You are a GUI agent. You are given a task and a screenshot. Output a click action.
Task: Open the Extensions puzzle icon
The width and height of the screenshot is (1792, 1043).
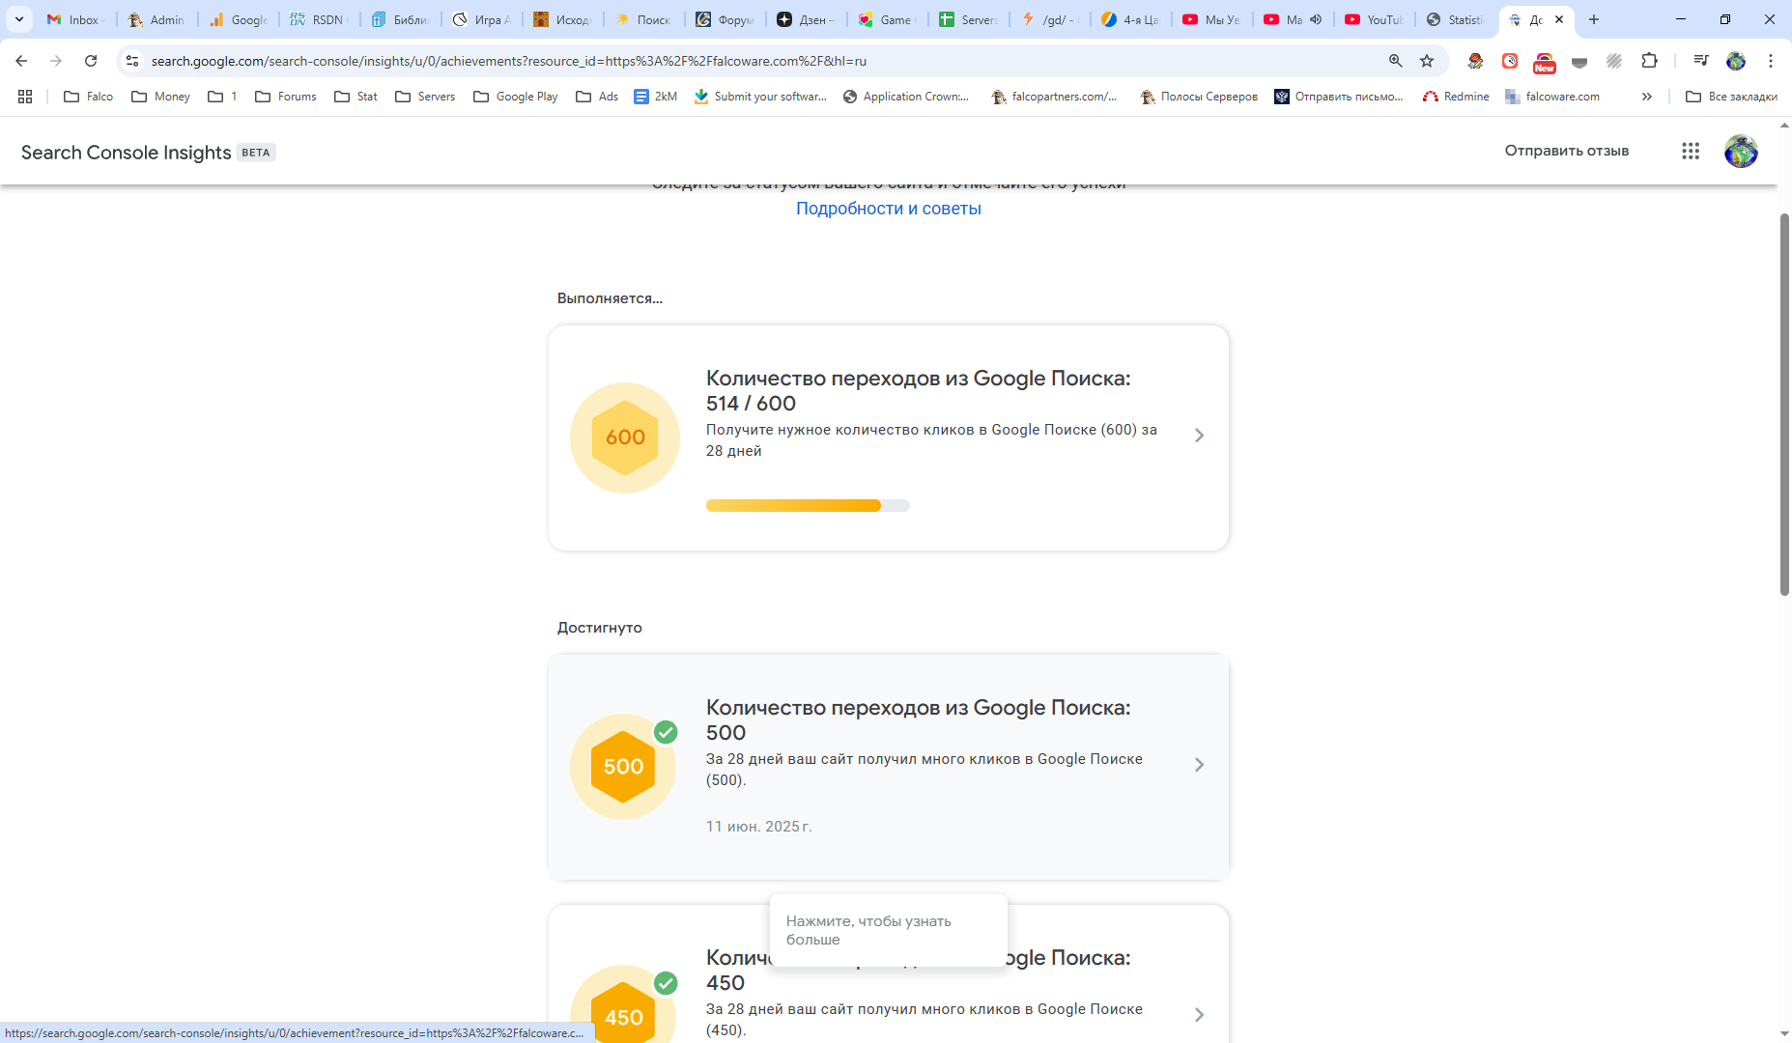(1649, 61)
